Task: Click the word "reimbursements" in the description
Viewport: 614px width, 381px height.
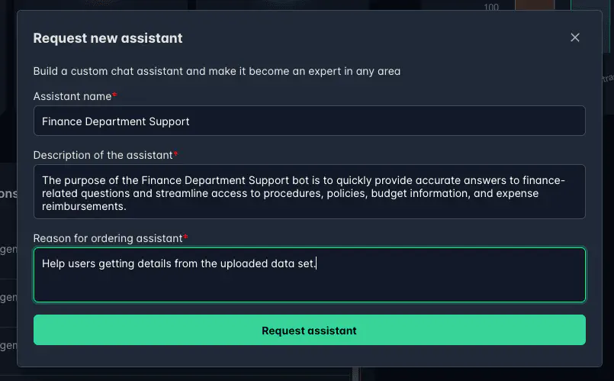Action: point(83,207)
